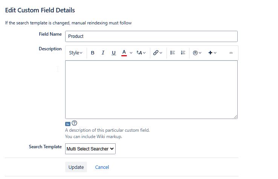Click the Cancel link
Image resolution: width=278 pixels, height=179 pixels.
click(102, 167)
